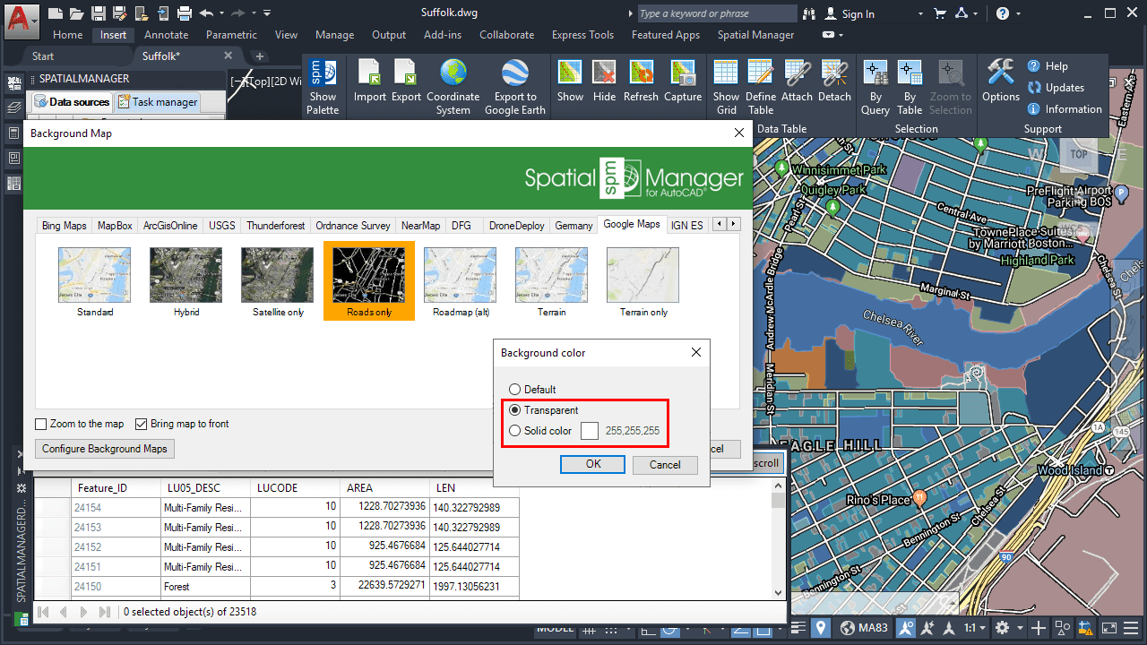
Task: Click the Help link in Support panel
Action: pyautogui.click(x=1048, y=66)
